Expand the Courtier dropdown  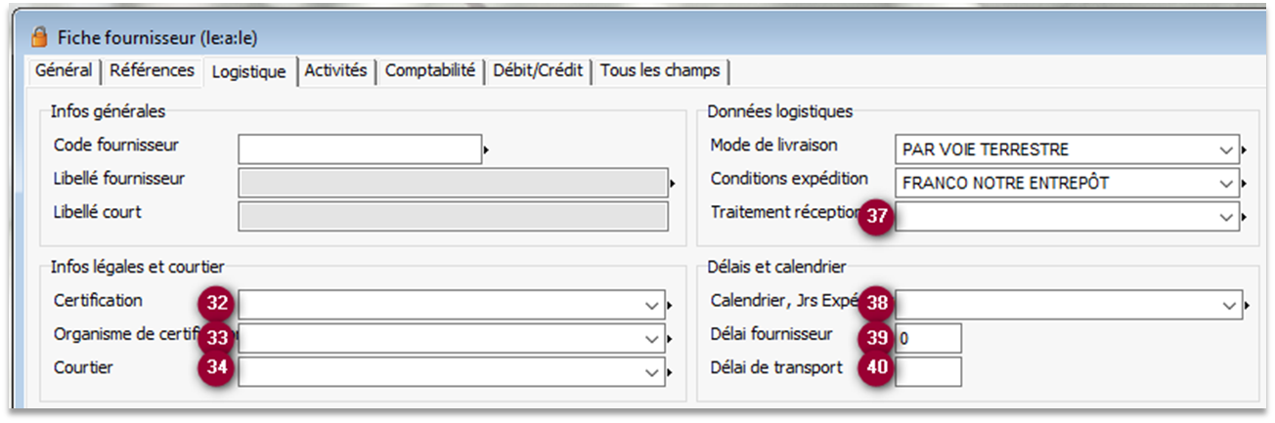652,373
